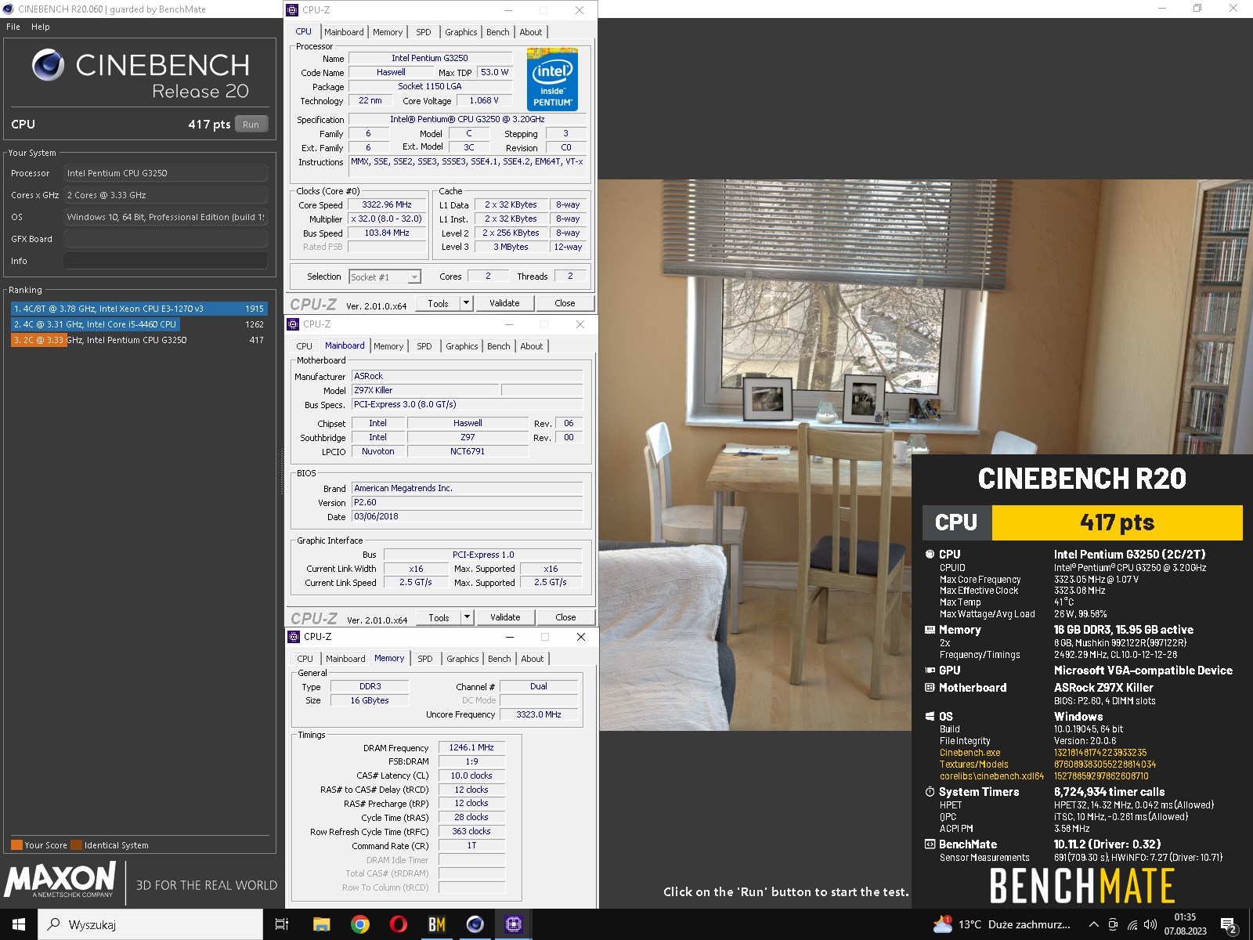
Task: Open Graphics tab in top CPU-Z window
Action: point(461,32)
